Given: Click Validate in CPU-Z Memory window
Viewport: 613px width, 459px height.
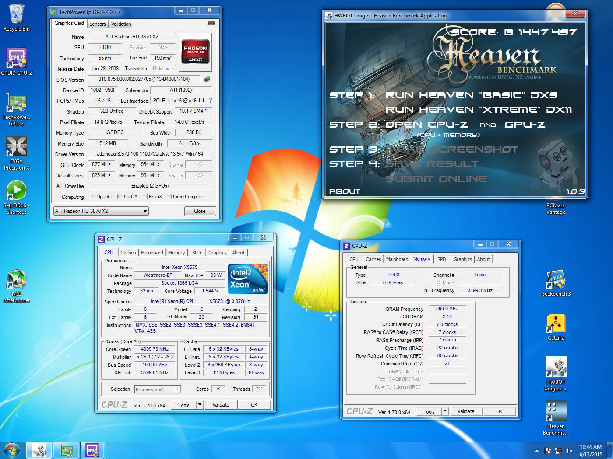Looking at the screenshot, I should click(x=466, y=411).
